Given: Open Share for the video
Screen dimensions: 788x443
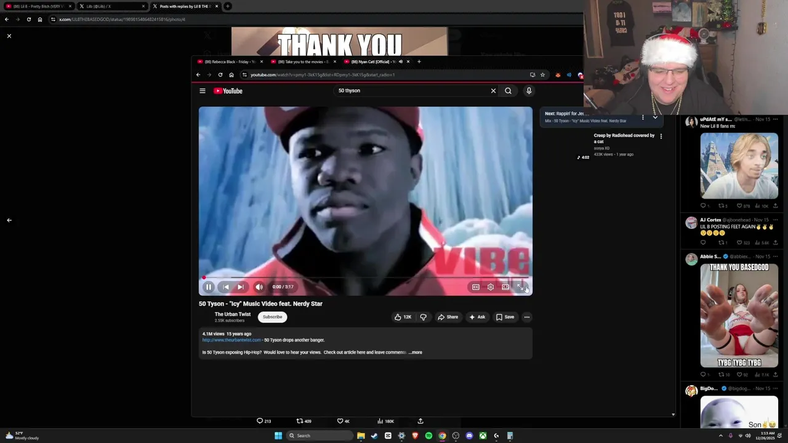Looking at the screenshot, I should point(448,317).
